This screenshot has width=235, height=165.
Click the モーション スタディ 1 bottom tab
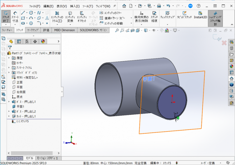pos(48,158)
